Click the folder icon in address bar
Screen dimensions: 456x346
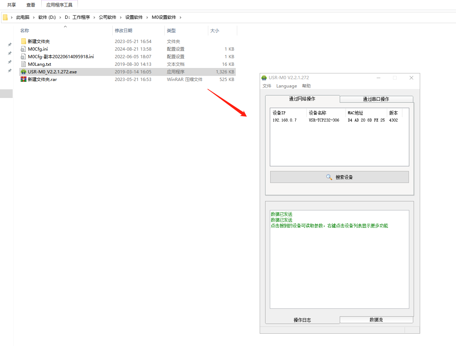[x=5, y=17]
